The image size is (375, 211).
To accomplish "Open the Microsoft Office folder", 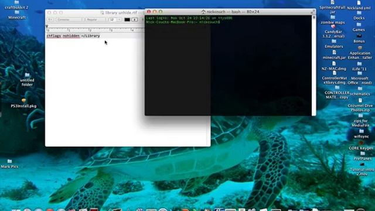I will coord(360,78).
